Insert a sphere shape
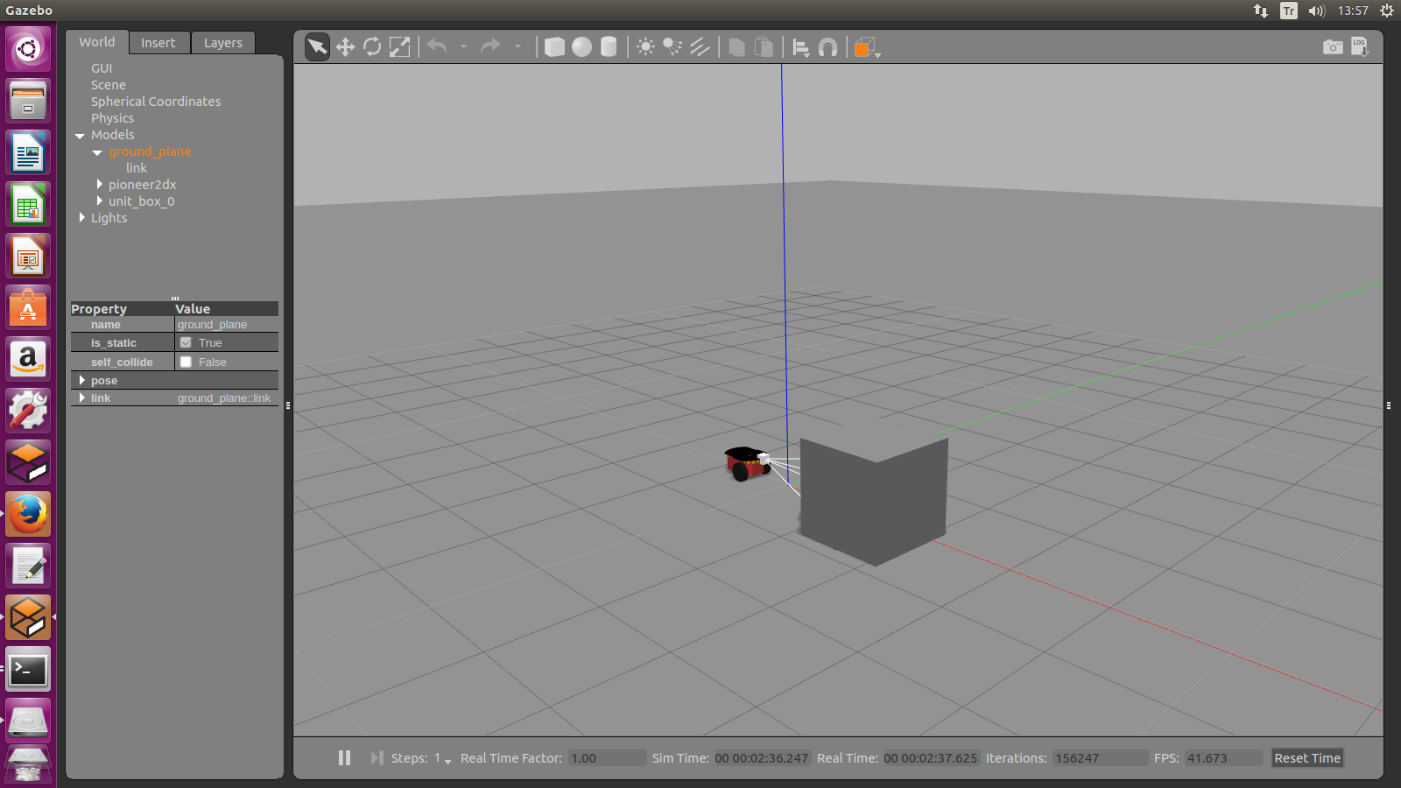1401x788 pixels. [x=581, y=47]
